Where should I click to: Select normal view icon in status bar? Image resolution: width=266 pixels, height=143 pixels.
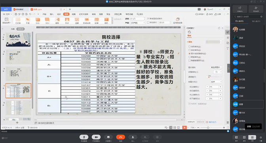tap(171, 128)
